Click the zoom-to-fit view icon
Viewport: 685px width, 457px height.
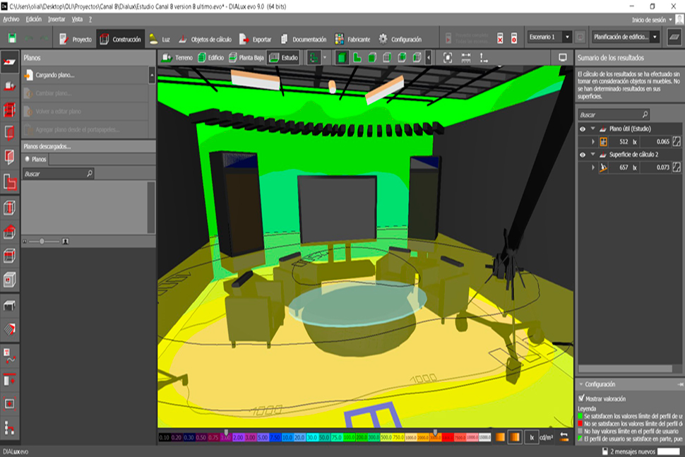click(448, 57)
